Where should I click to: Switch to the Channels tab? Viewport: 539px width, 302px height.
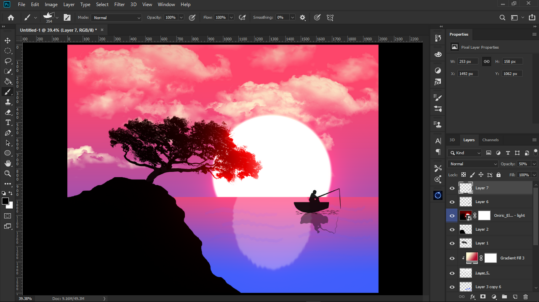pyautogui.click(x=491, y=140)
